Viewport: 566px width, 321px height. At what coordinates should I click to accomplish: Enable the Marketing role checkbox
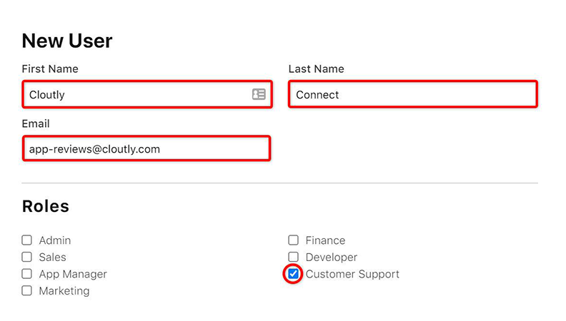[x=27, y=290]
